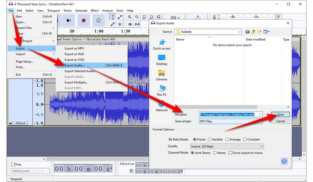The width and height of the screenshot is (313, 182).
Task: Open the Audio Setup speaker dropdown
Action: [x=175, y=17]
